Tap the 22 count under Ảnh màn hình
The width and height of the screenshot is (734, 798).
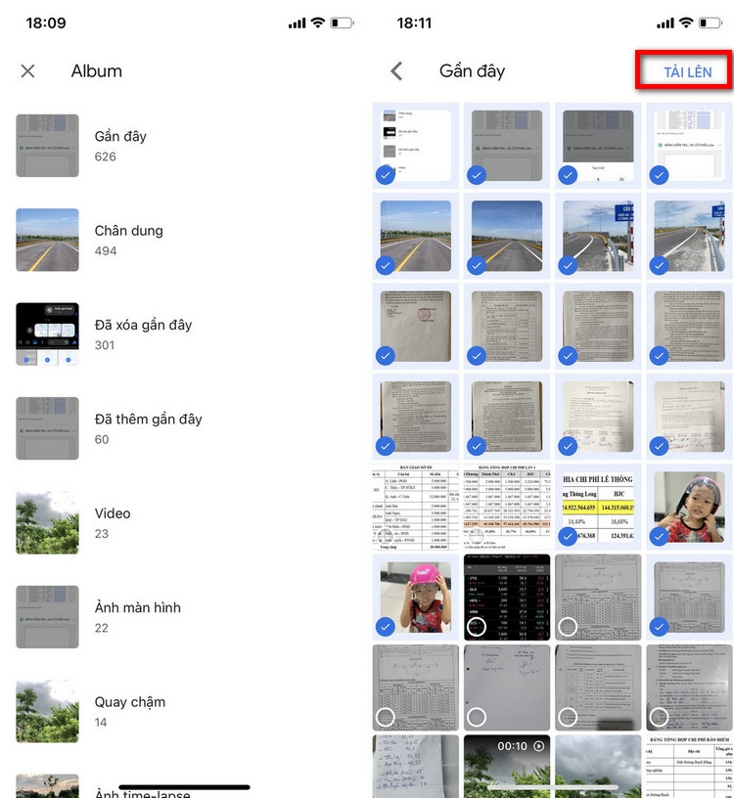click(x=102, y=628)
